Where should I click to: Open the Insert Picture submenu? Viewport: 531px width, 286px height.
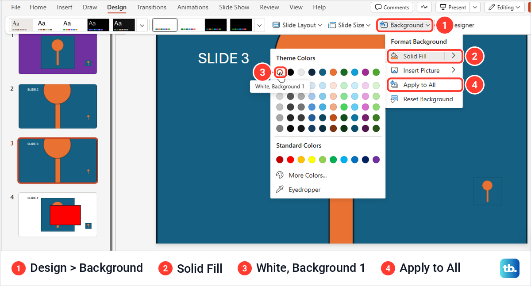click(424, 70)
